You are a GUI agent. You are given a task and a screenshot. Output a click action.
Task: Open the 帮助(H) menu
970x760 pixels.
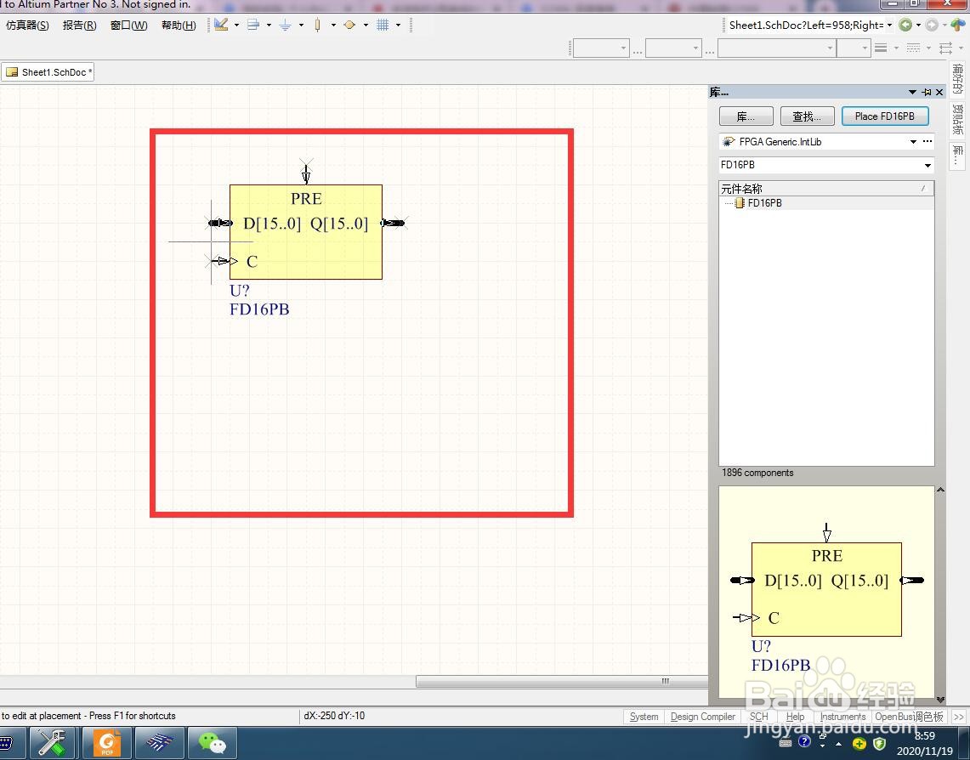(x=179, y=26)
